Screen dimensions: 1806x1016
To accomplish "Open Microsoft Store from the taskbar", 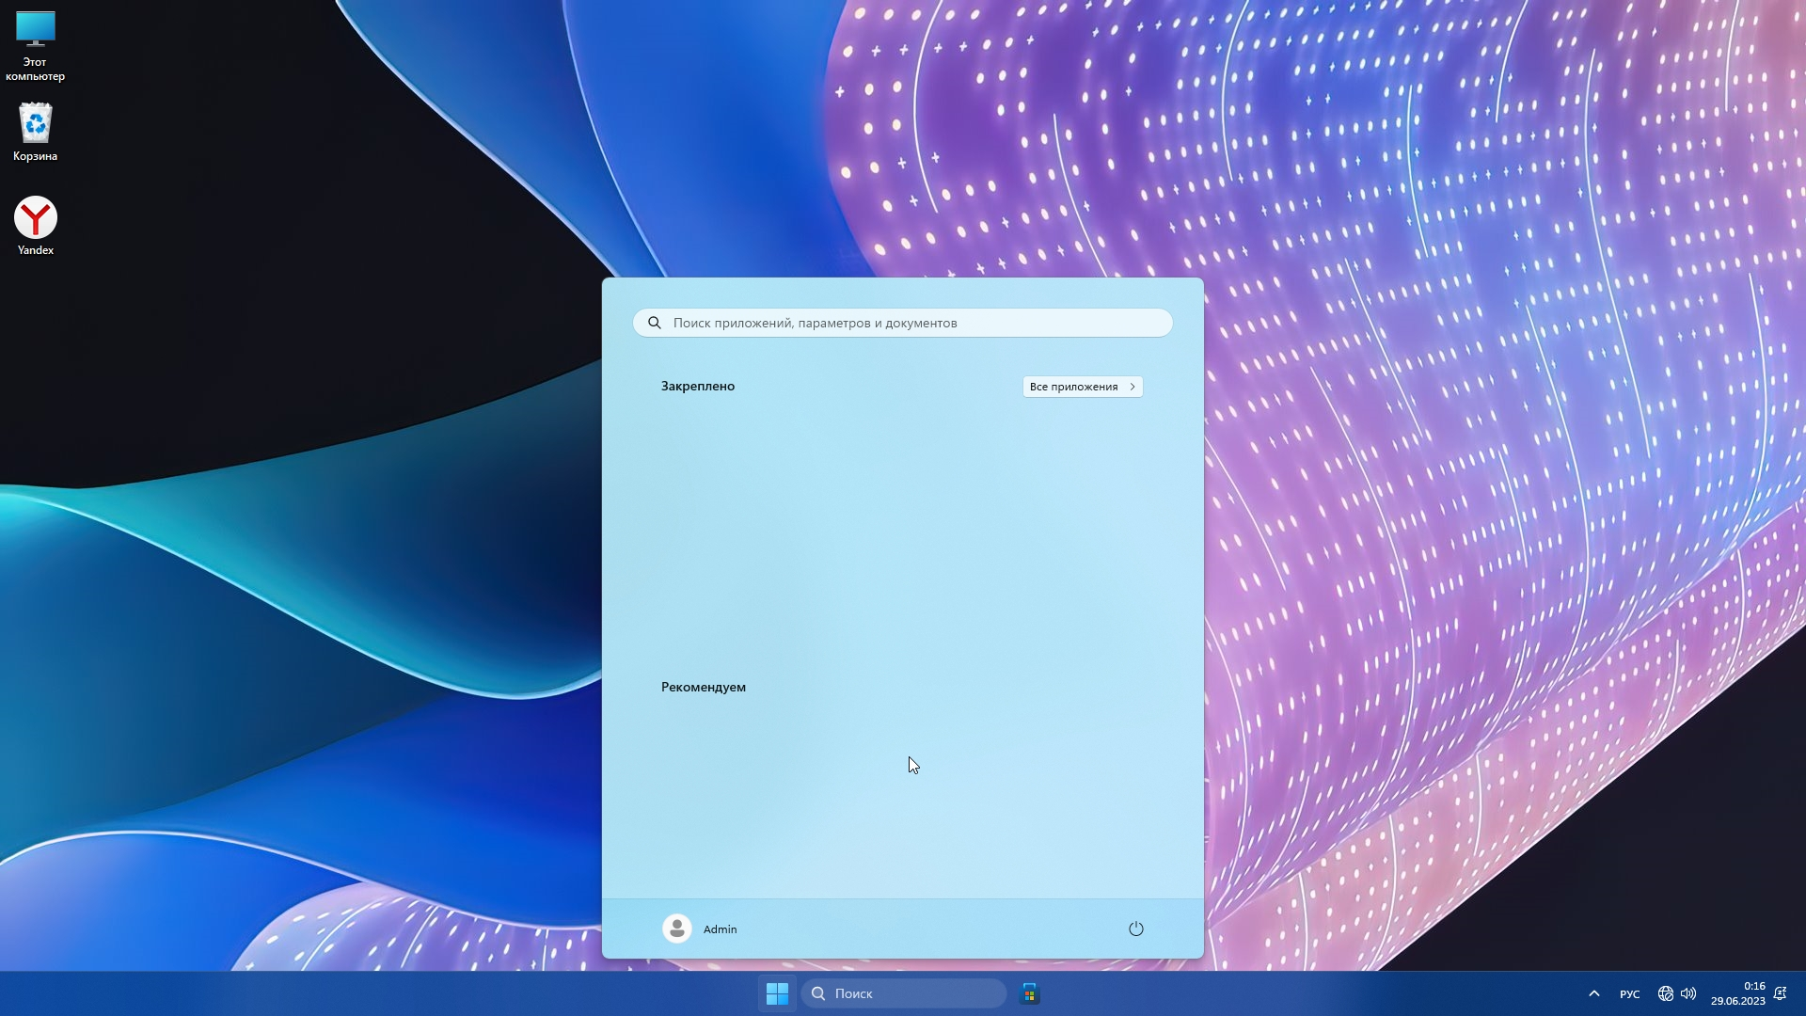I will click(1029, 993).
